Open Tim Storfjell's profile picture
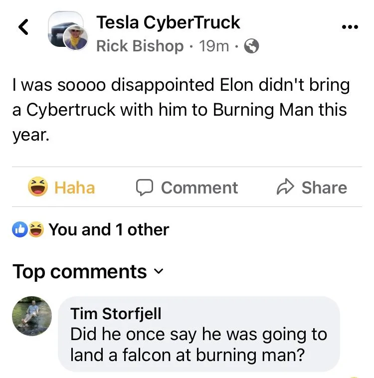This screenshot has width=374, height=378. (32, 316)
